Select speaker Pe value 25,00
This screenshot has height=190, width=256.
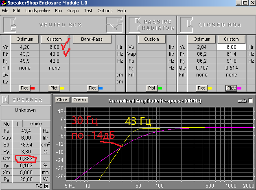click(x=26, y=179)
